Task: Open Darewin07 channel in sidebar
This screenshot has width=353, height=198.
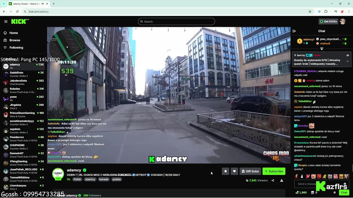Action: click(23, 155)
